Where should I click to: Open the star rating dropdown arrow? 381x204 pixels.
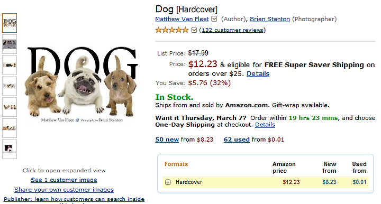click(x=194, y=30)
